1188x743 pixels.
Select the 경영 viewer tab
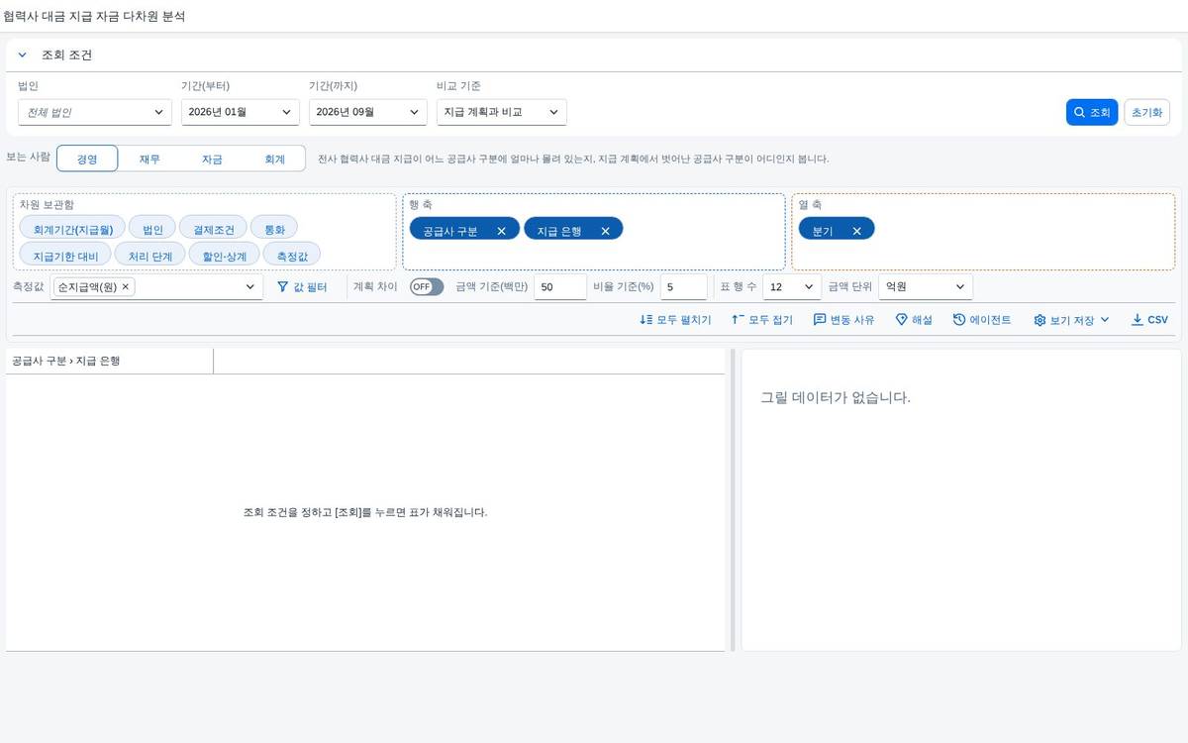pyautogui.click(x=87, y=159)
